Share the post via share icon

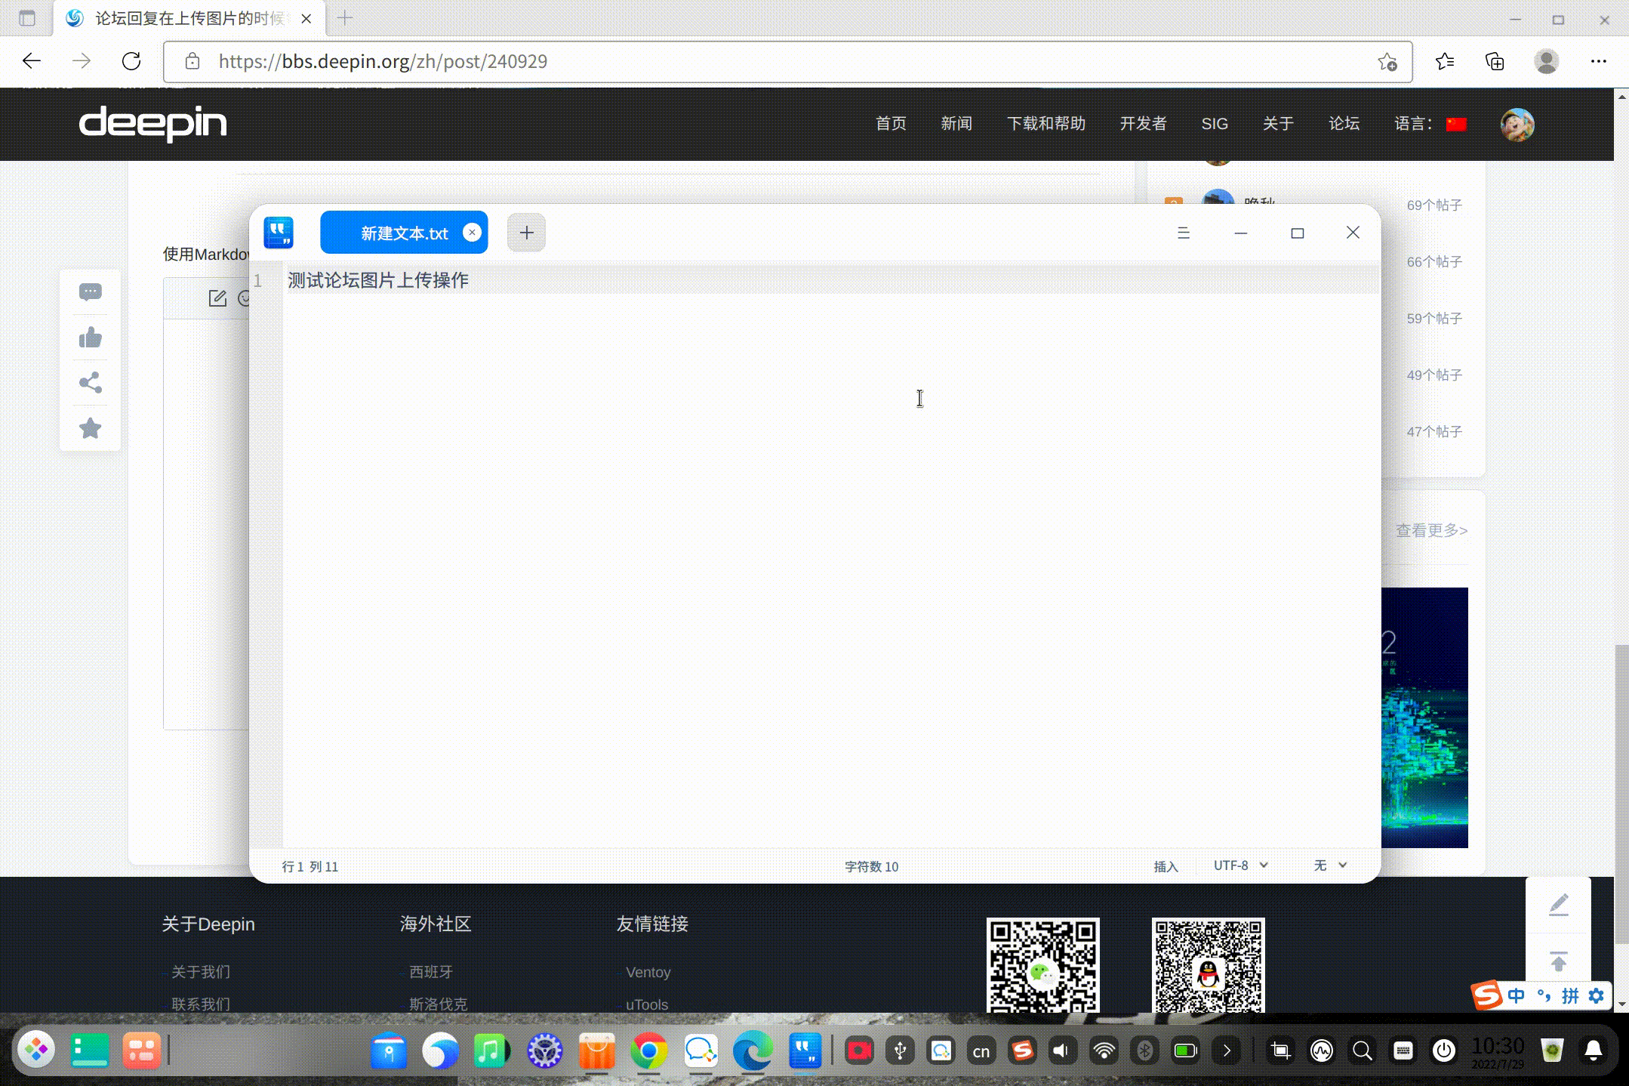click(91, 383)
